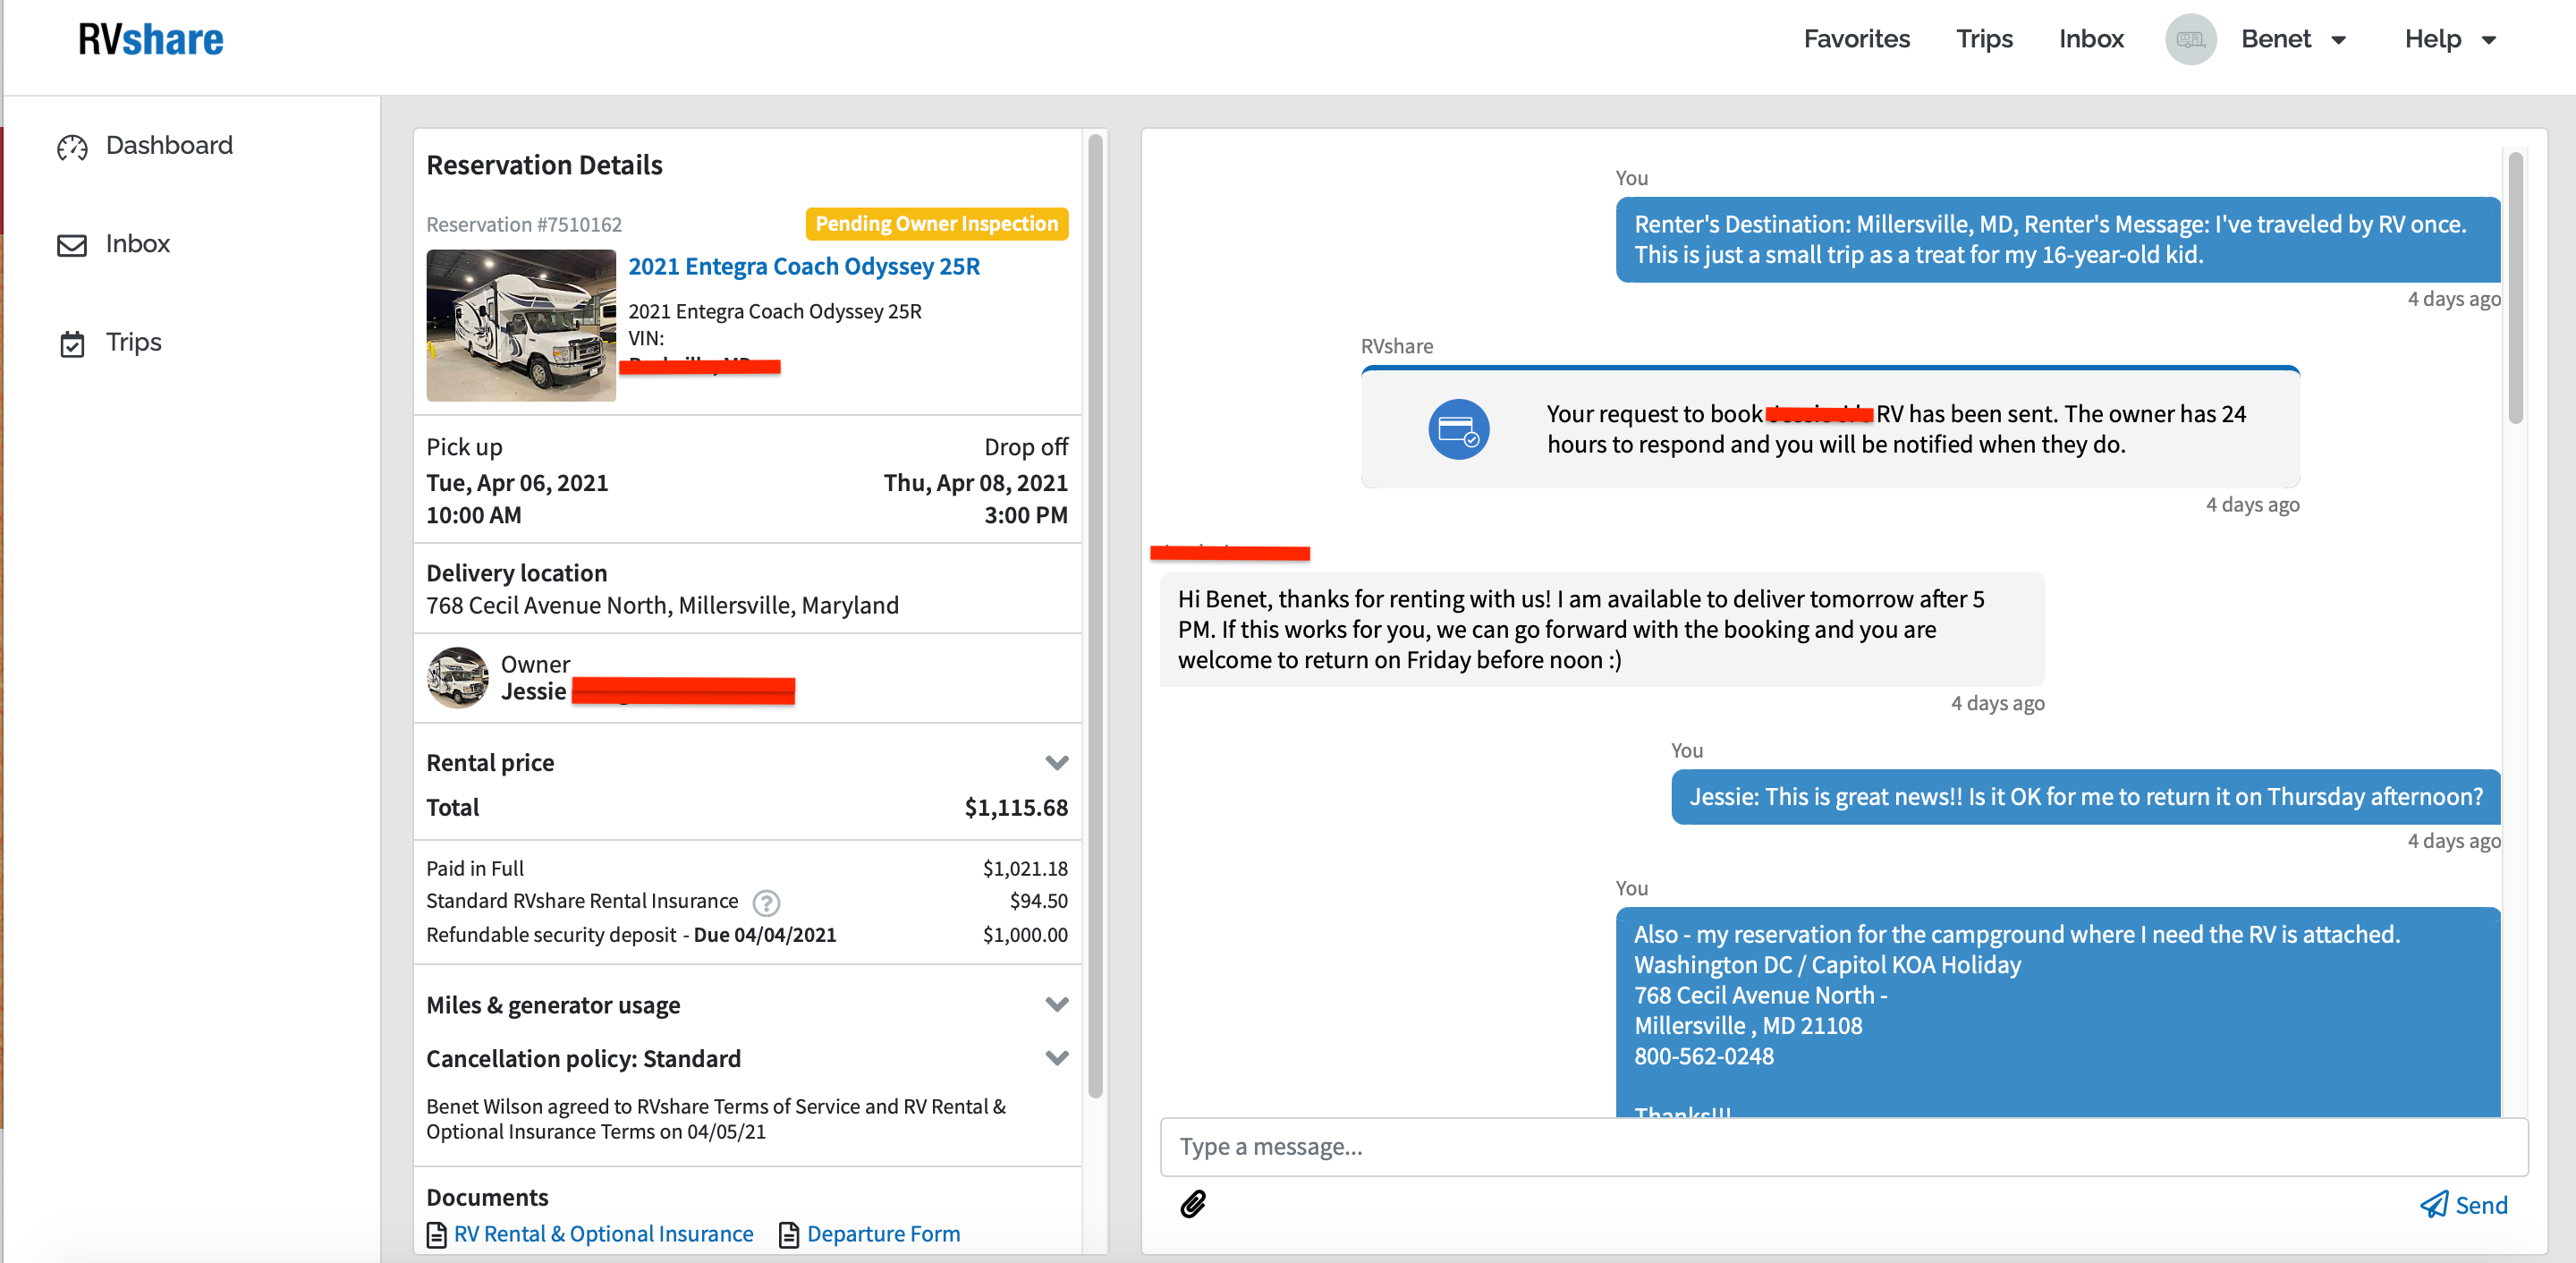Image resolution: width=2576 pixels, height=1263 pixels.
Task: Click the RVshare logo
Action: tap(151, 40)
